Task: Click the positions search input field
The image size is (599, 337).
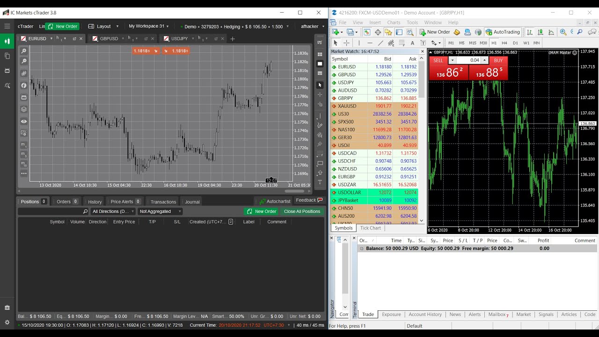Action: pos(53,212)
